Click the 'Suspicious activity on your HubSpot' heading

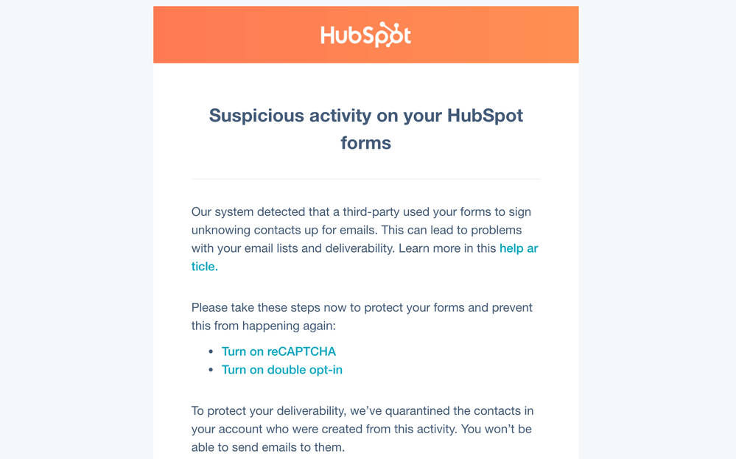tap(365, 116)
